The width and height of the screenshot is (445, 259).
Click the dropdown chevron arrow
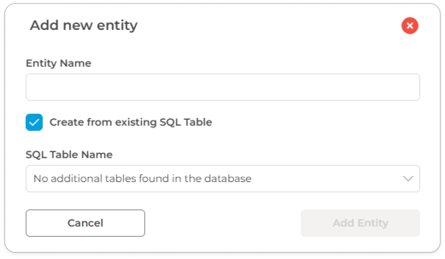408,179
